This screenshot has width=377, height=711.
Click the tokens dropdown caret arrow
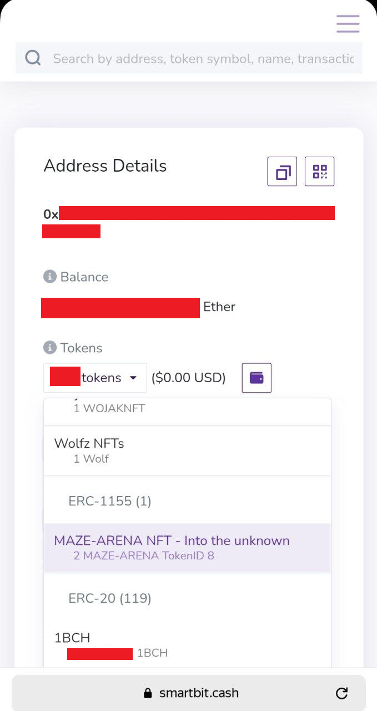133,378
